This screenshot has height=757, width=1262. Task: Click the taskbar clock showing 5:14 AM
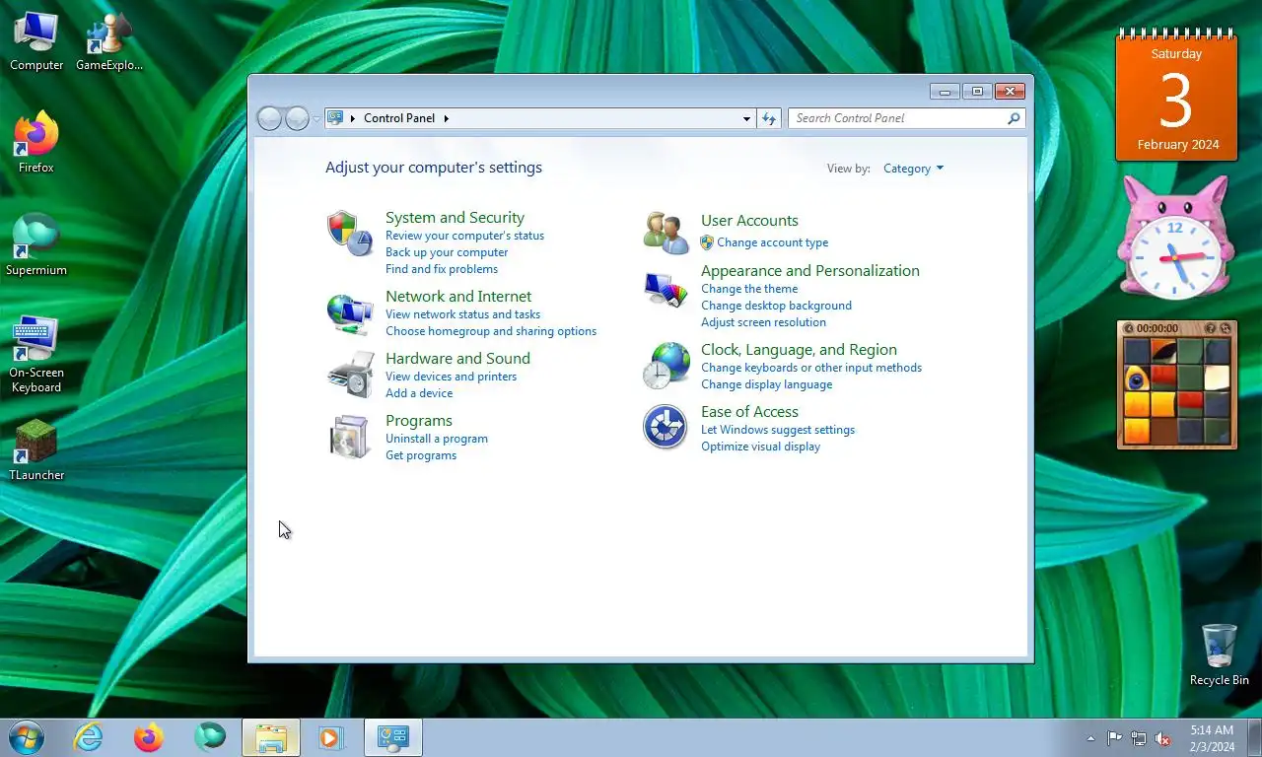pyautogui.click(x=1212, y=738)
